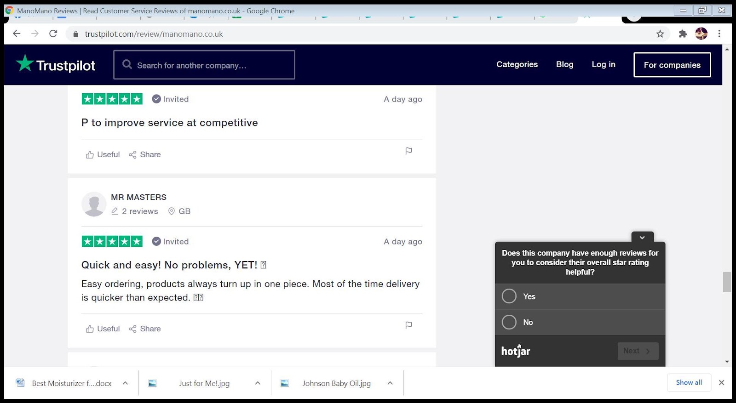Share the 'P to improve service' review
Image resolution: width=736 pixels, height=403 pixels.
coord(145,154)
